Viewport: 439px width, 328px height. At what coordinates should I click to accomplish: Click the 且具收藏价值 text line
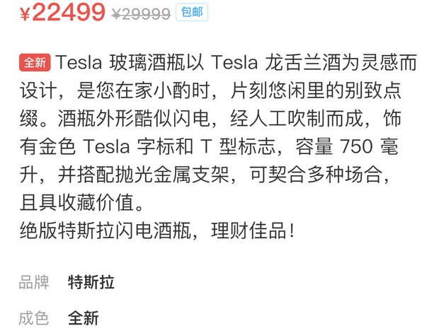click(x=82, y=203)
